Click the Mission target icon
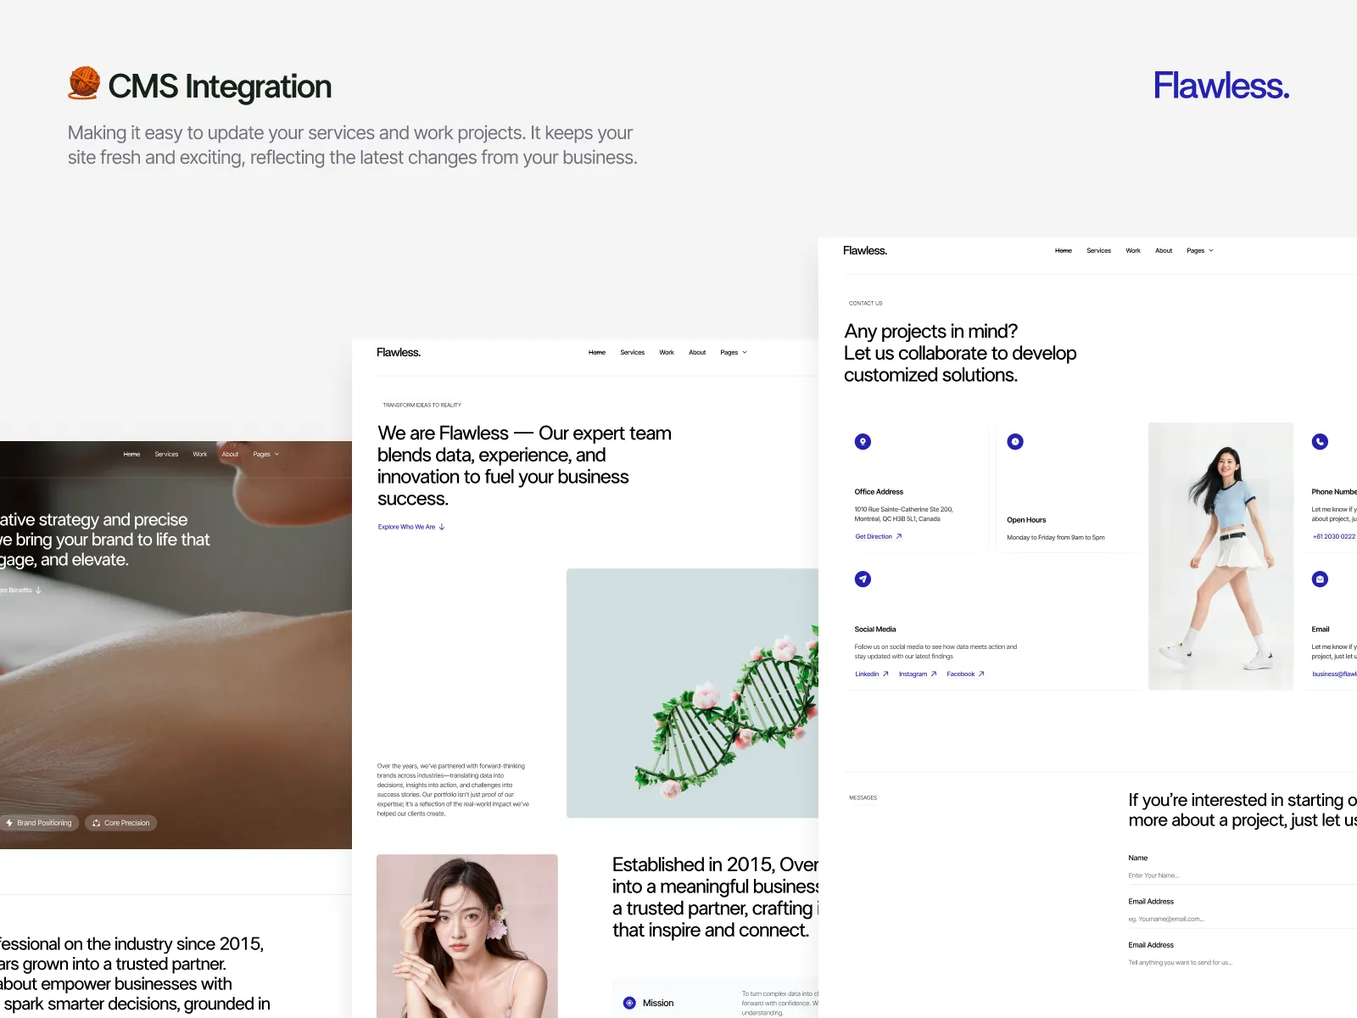Viewport: 1357px width, 1018px height. (x=629, y=1003)
